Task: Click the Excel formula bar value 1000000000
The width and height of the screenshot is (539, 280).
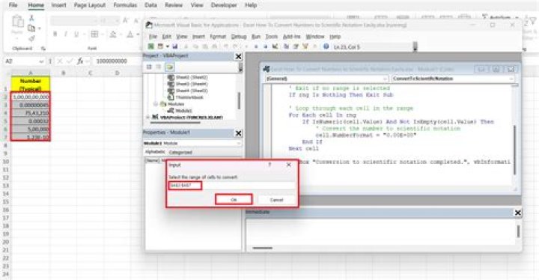Action: click(112, 61)
